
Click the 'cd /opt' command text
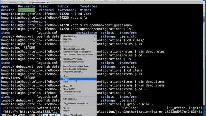[x=85, y=14]
